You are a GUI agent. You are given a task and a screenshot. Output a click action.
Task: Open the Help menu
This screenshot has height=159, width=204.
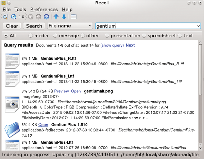[67, 10]
